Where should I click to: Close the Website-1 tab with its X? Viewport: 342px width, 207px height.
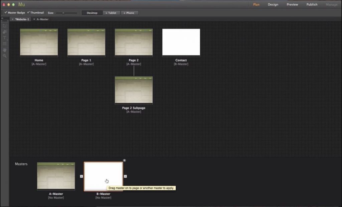click(13, 19)
